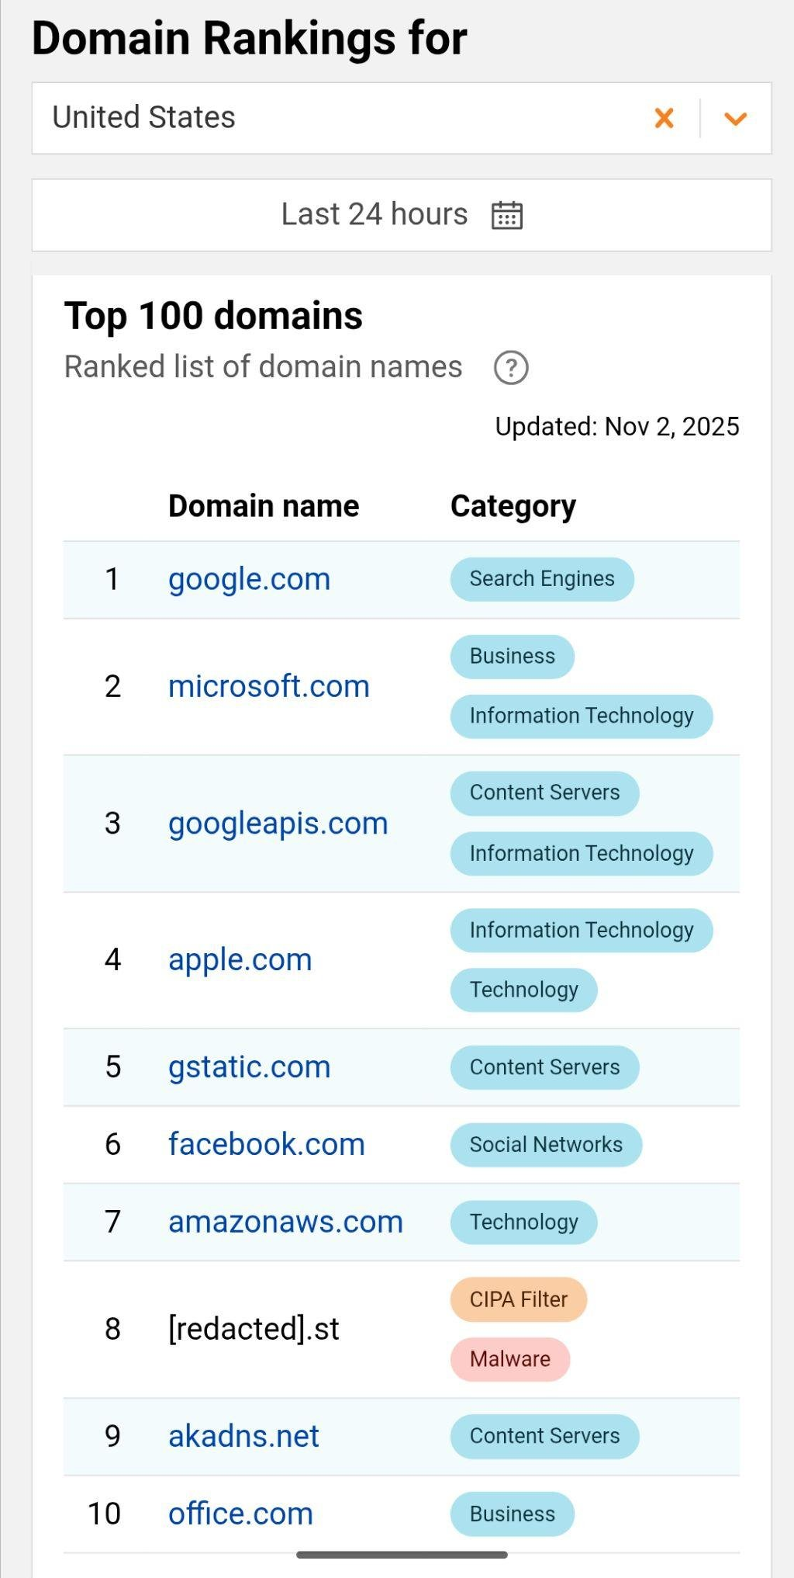Open the amazonaws.com domain link
The image size is (794, 1578).
click(285, 1222)
